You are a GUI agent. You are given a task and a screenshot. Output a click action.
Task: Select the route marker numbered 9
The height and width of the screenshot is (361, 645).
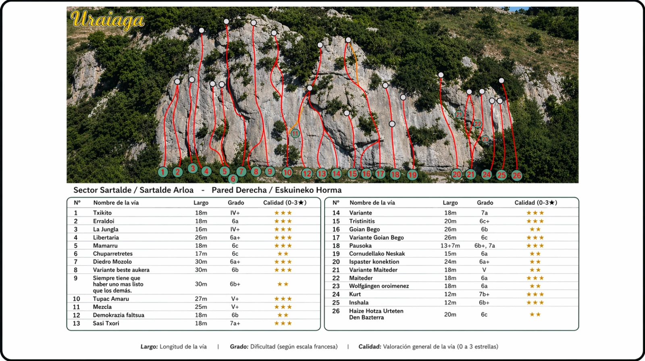270,172
